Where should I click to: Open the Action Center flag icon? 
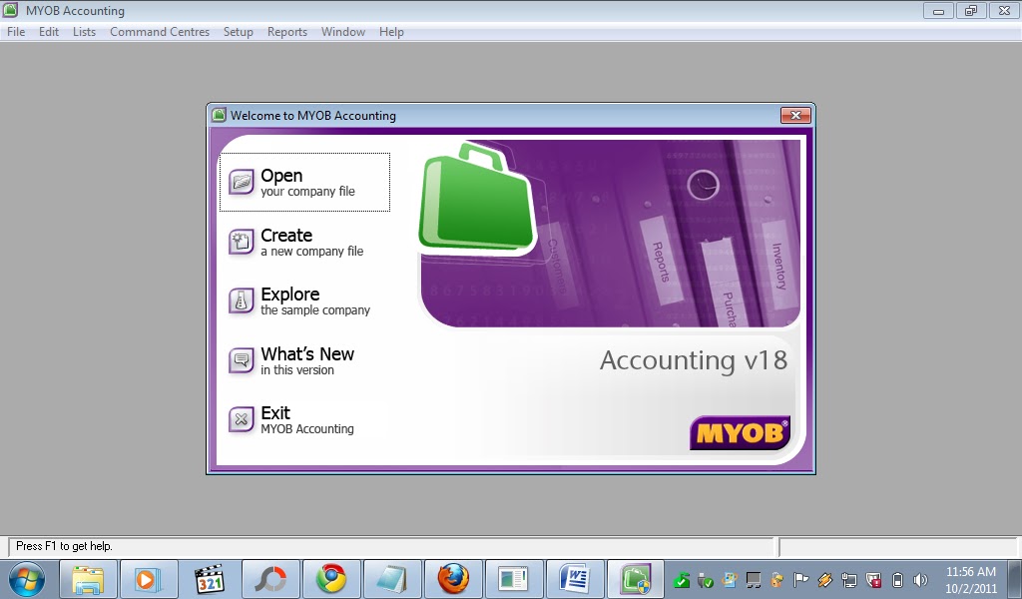800,579
